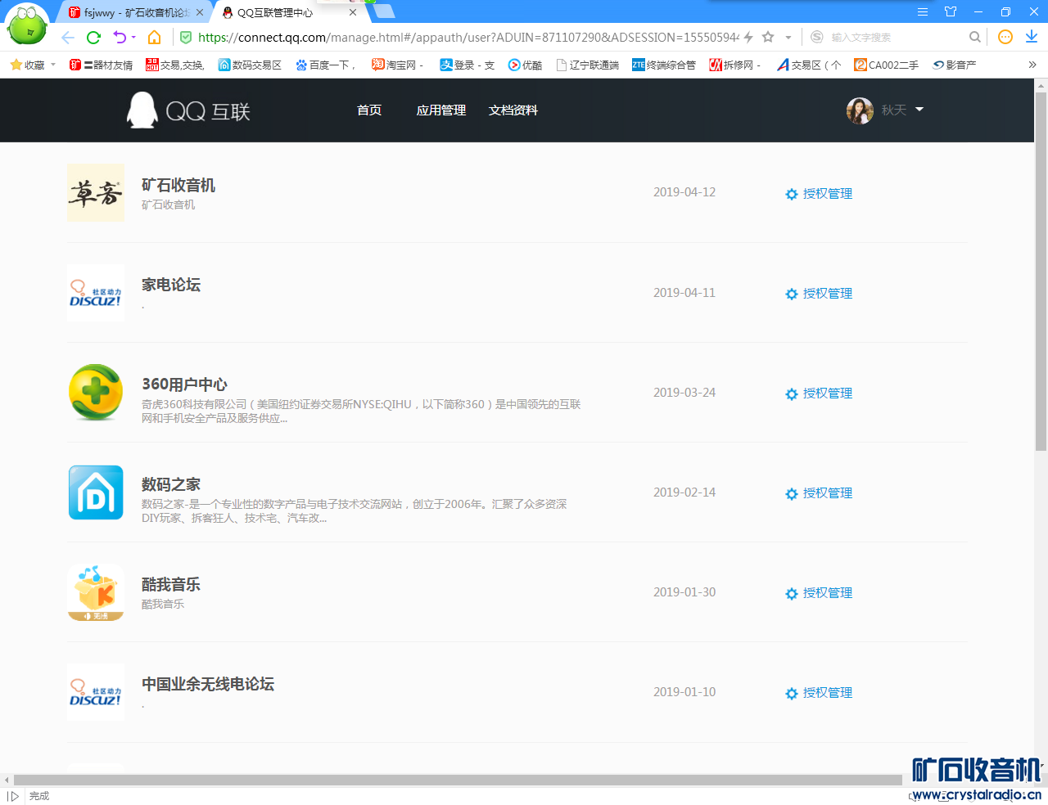Click the 360用户中心 app icon
The height and width of the screenshot is (805, 1048).
point(96,393)
